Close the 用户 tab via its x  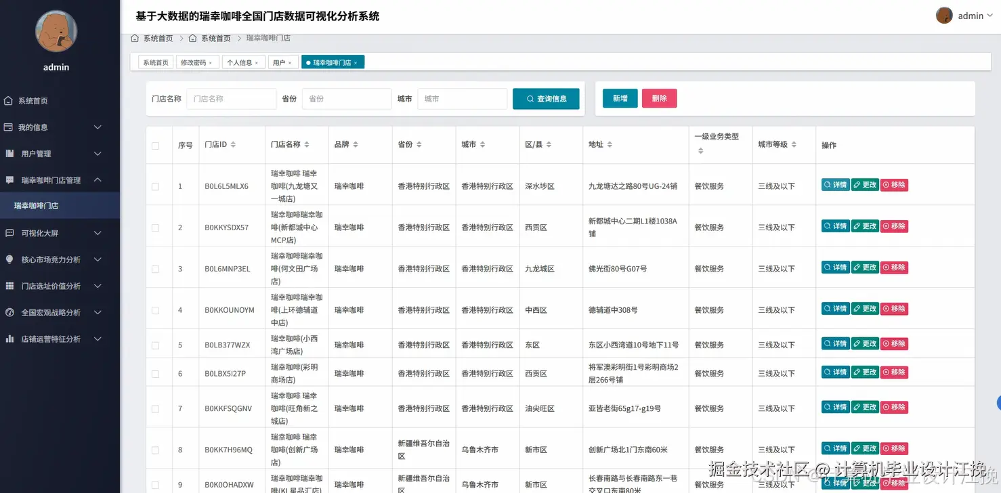click(289, 63)
